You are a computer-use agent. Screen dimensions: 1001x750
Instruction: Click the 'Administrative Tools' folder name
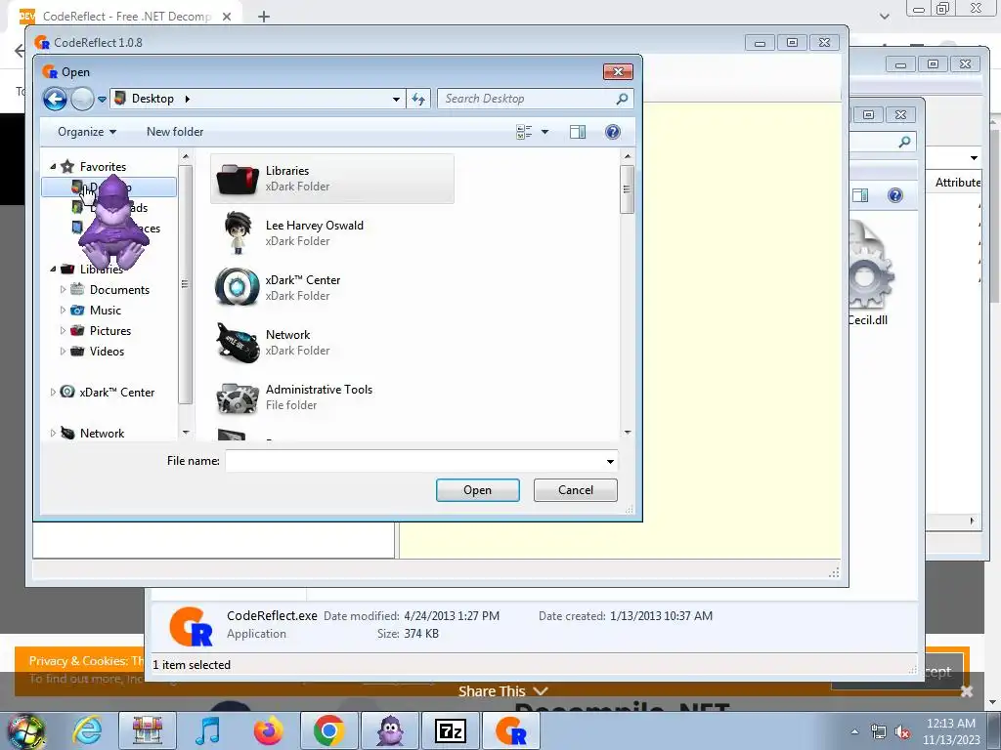(319, 389)
